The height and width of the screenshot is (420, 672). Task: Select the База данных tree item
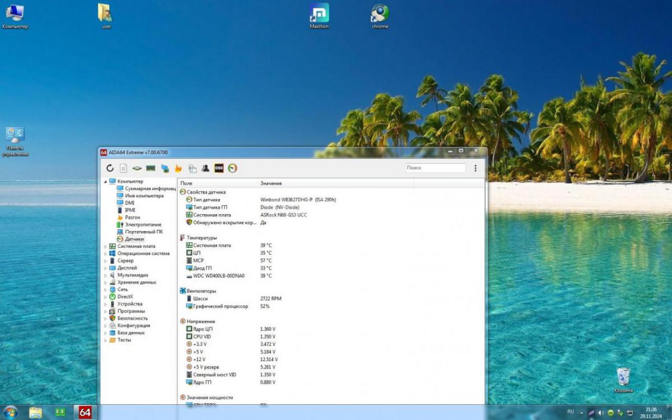(x=127, y=333)
